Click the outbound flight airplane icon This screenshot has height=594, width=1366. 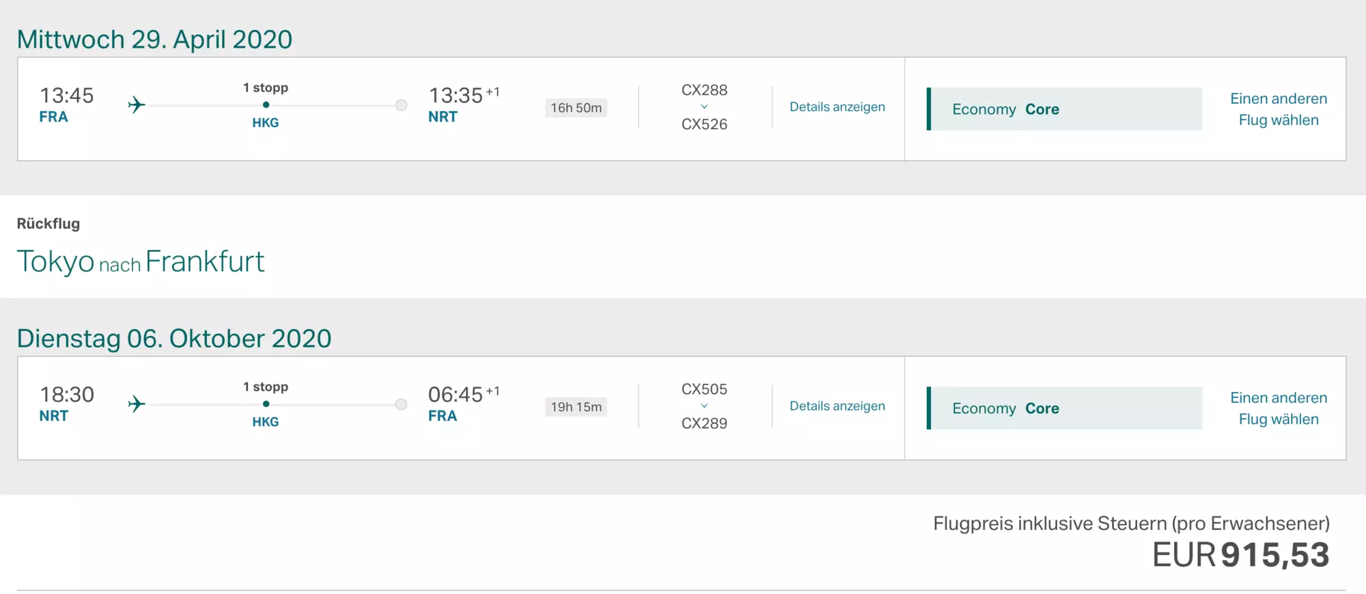[x=137, y=105]
